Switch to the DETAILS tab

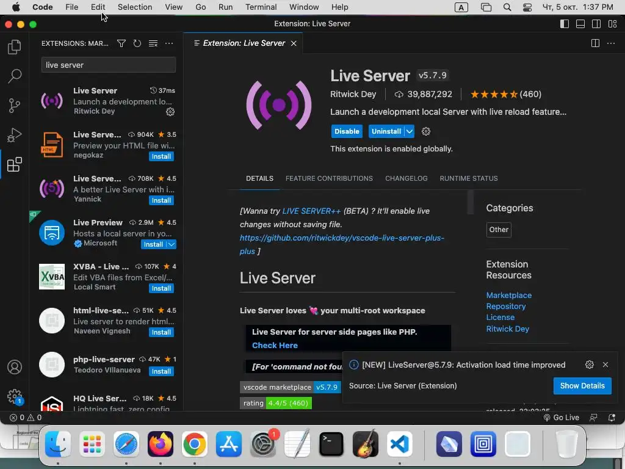pyautogui.click(x=259, y=178)
